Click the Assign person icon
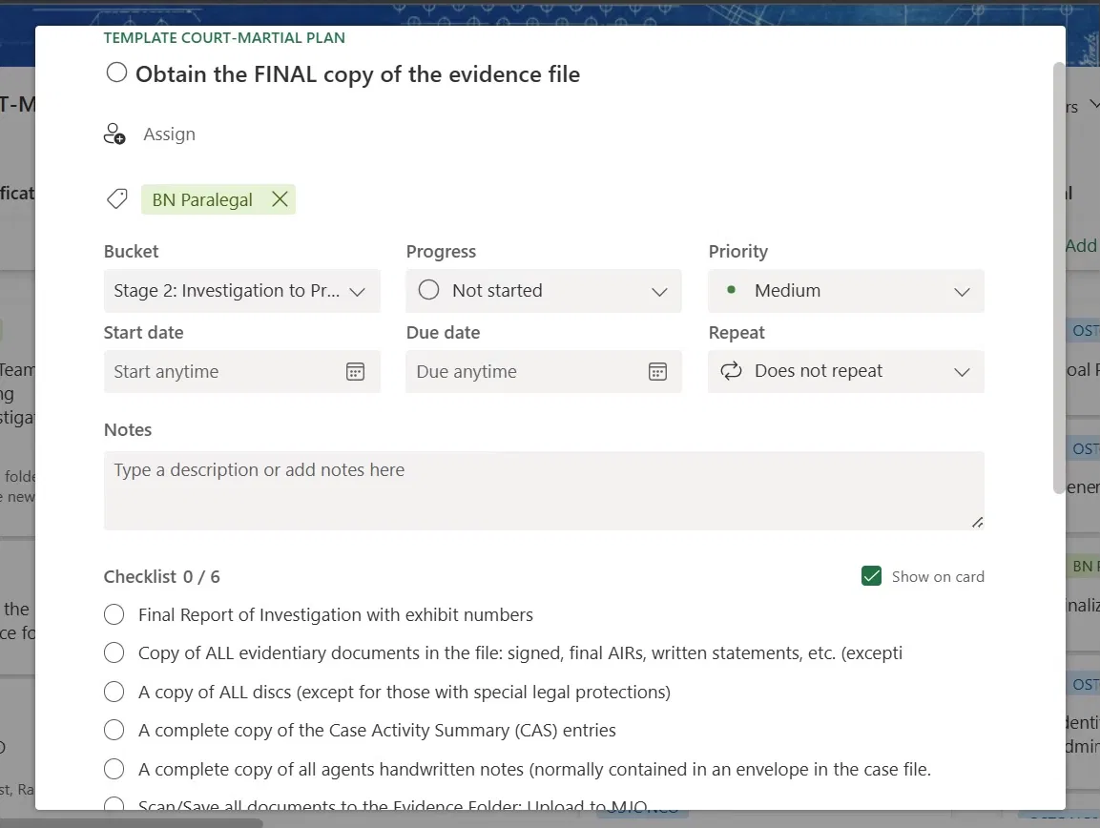 tap(114, 134)
